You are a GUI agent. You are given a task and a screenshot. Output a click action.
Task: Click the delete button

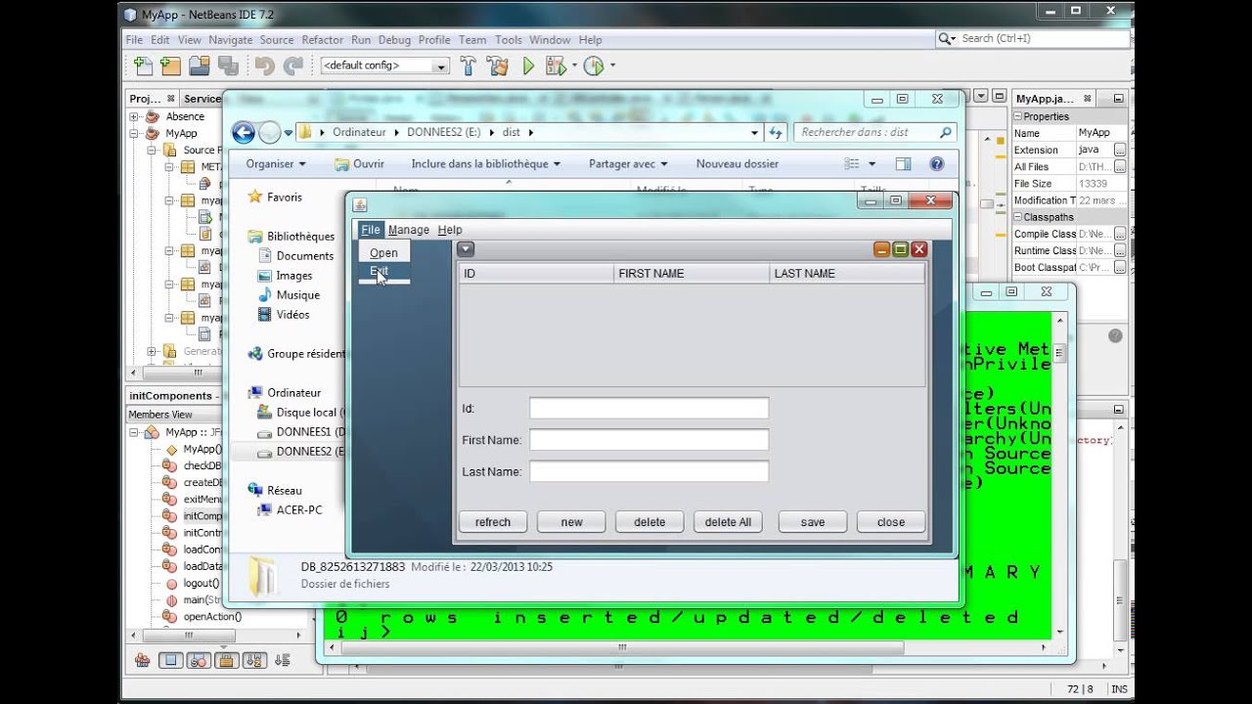tap(649, 522)
